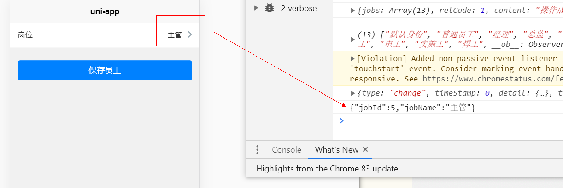Close the What's New tab
This screenshot has width=563, height=188.
point(365,149)
